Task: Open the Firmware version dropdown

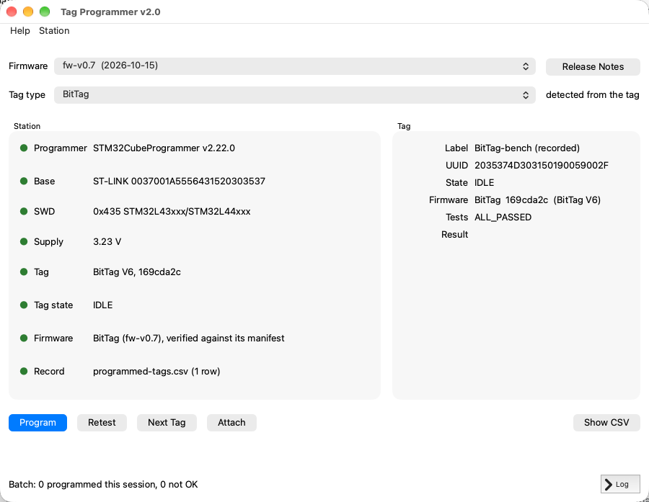Action: (295, 66)
